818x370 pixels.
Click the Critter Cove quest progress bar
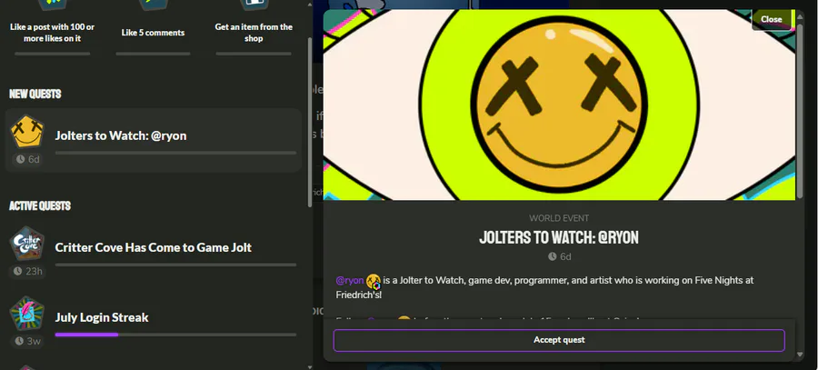[x=175, y=265]
